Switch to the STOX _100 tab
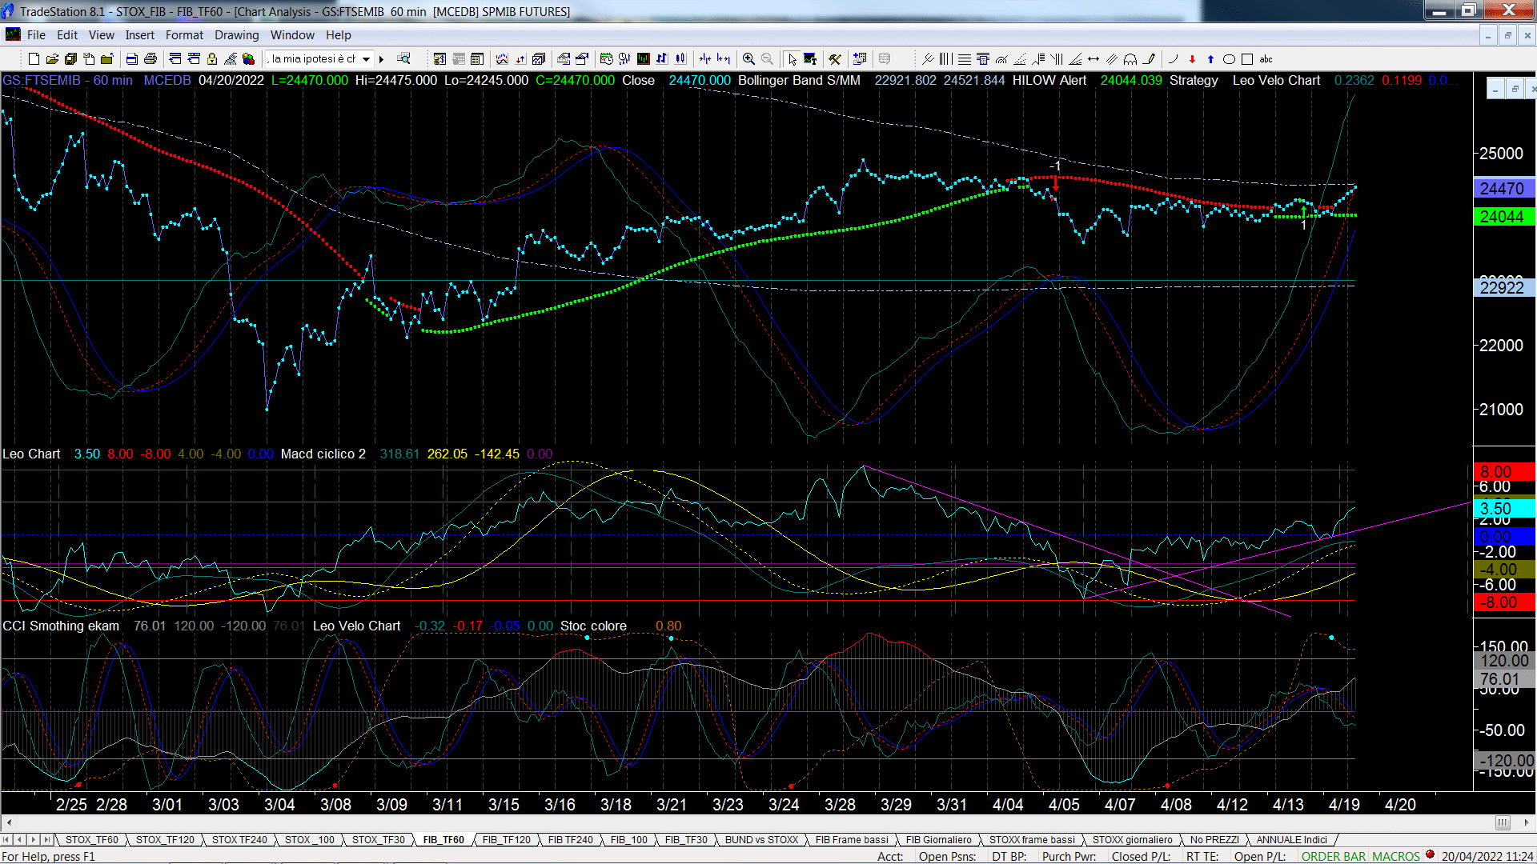 (x=310, y=840)
